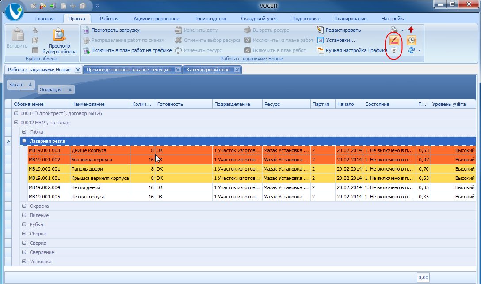This screenshot has height=284, width=481.
Task: Expand the Упаковка operation group
Action: point(24,262)
